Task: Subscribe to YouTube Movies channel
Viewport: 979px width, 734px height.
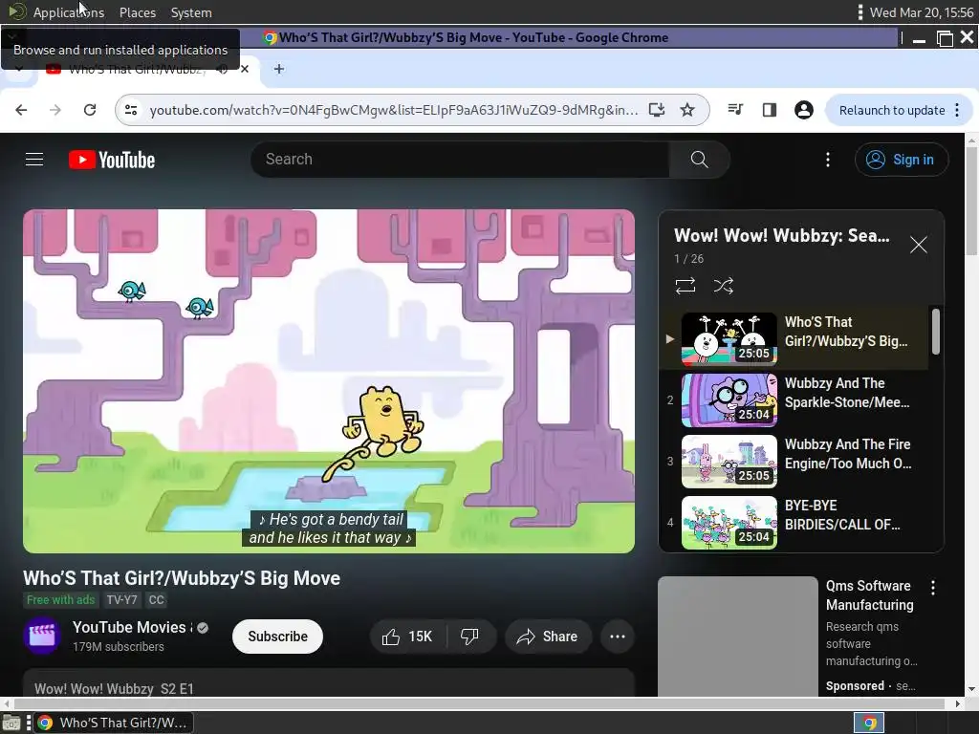Action: (278, 637)
